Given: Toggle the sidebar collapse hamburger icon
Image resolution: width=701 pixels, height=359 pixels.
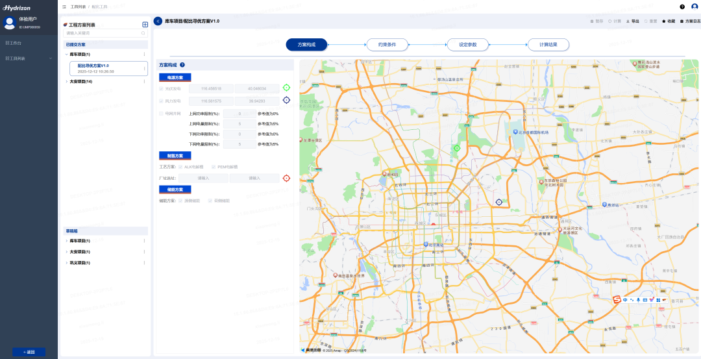Looking at the screenshot, I should [x=64, y=6].
